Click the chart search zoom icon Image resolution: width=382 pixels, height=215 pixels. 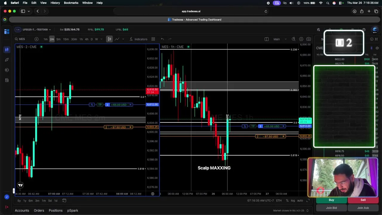293,39
